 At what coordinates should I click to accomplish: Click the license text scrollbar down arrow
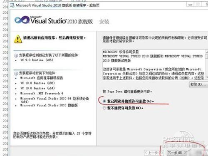207,77
